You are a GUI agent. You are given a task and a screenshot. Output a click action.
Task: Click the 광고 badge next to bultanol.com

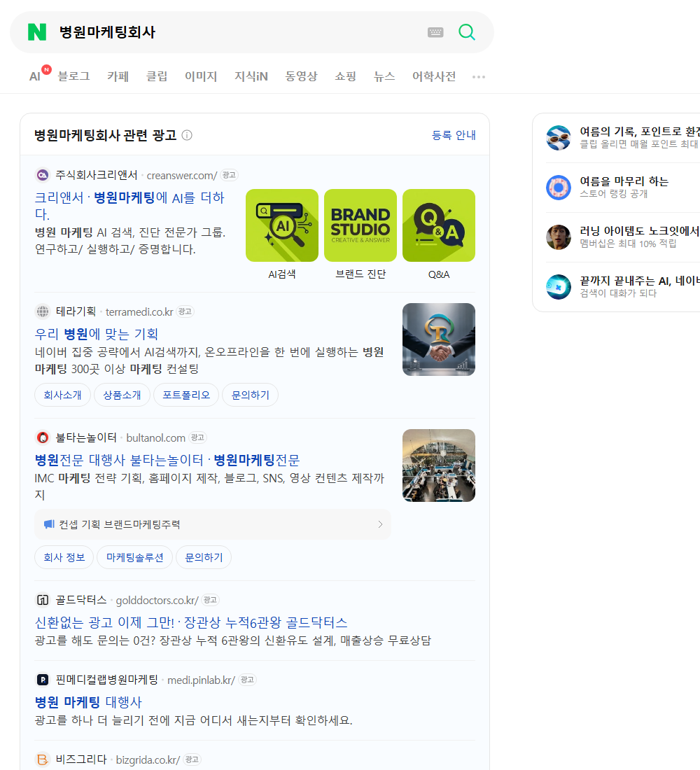click(198, 437)
